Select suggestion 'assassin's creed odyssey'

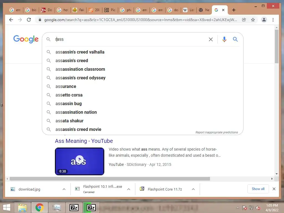tap(80, 78)
